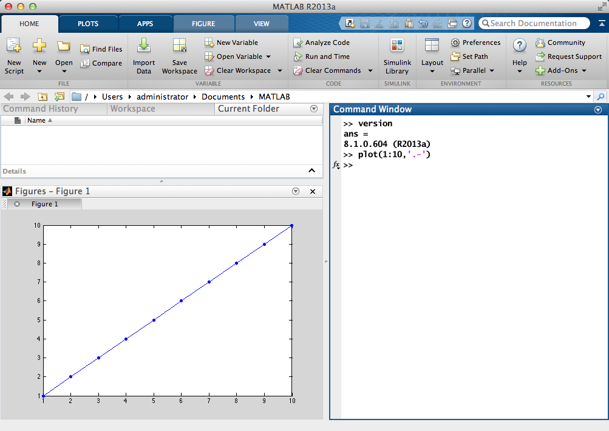Viewport: 609px width, 431px height.
Task: Click Set Path
Action: coord(469,56)
